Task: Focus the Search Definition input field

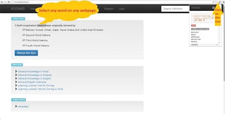Action: (175, 9)
